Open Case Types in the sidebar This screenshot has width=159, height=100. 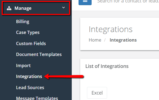pyautogui.click(x=28, y=33)
